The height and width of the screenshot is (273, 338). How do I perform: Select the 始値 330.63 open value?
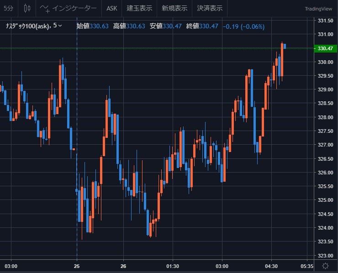pyautogui.click(x=92, y=26)
